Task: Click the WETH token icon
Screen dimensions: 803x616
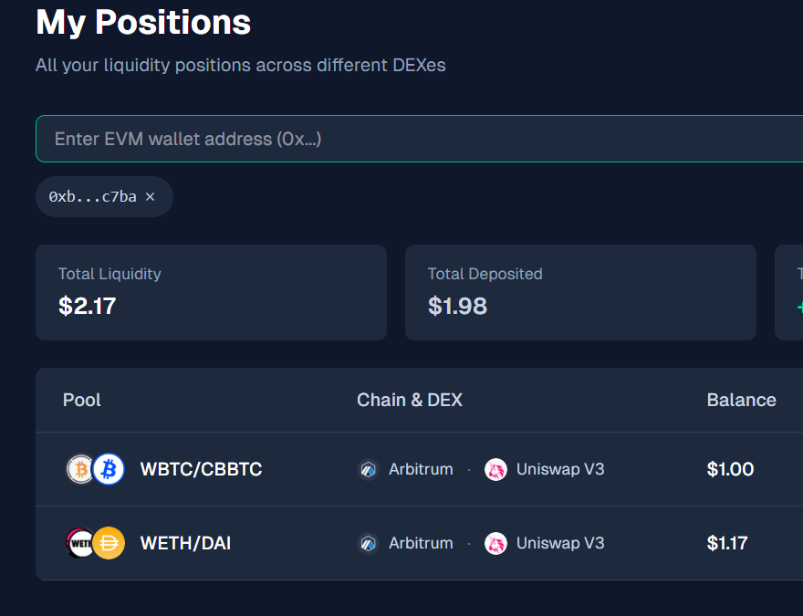Action: [x=81, y=543]
